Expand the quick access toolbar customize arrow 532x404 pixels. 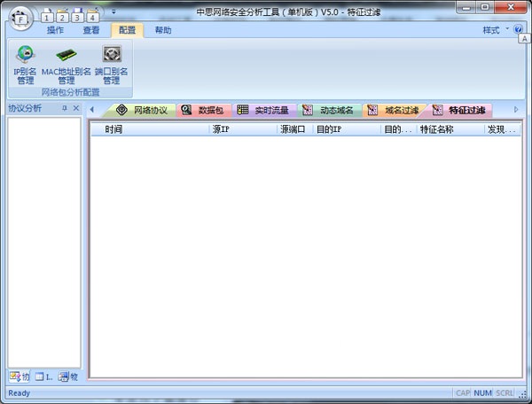point(113,12)
